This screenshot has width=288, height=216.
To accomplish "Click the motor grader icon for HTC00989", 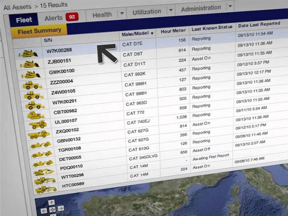I will (46, 189).
